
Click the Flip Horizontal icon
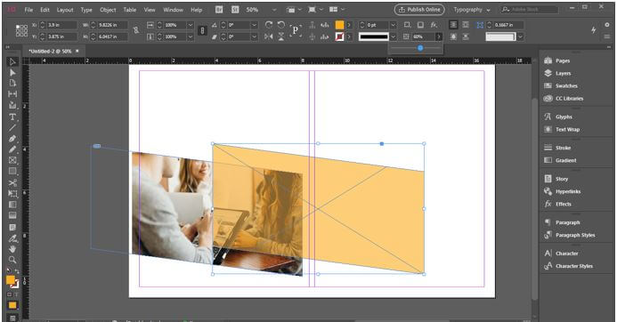[269, 36]
